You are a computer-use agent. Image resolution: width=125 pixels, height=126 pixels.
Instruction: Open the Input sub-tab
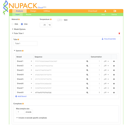[x=18, y=15]
